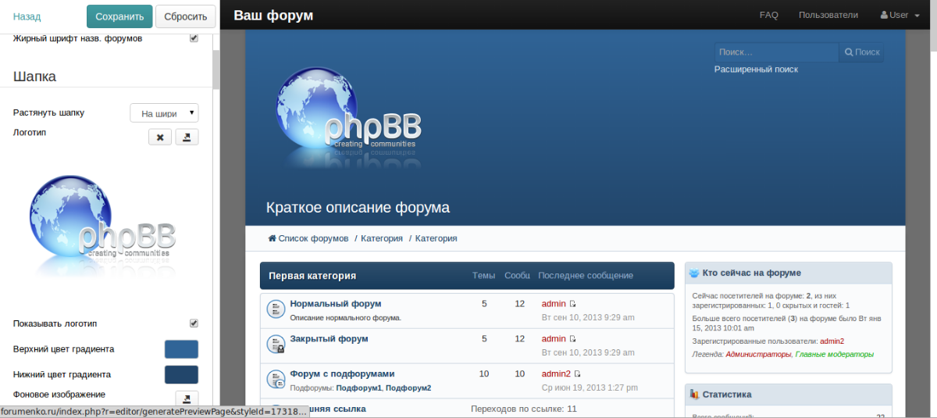This screenshot has width=937, height=418.
Task: Click the Сбросить button
Action: point(186,16)
